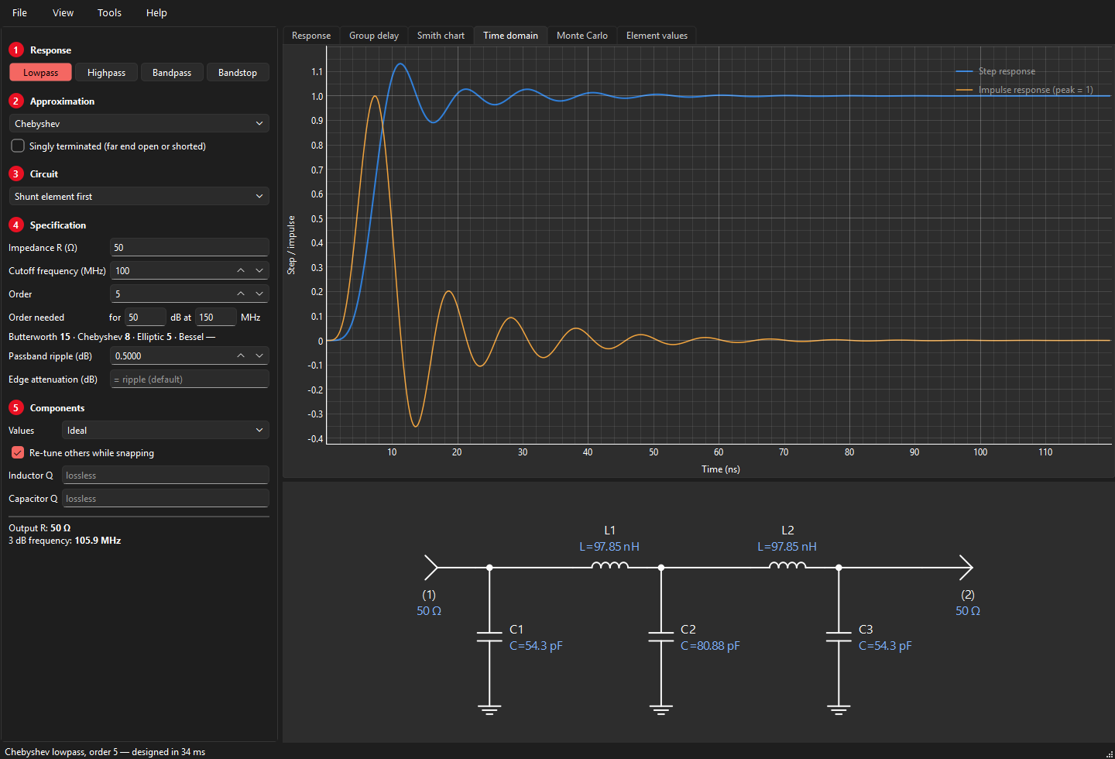Select the Bandpass response type
This screenshot has width=1115, height=759.
[x=172, y=72]
